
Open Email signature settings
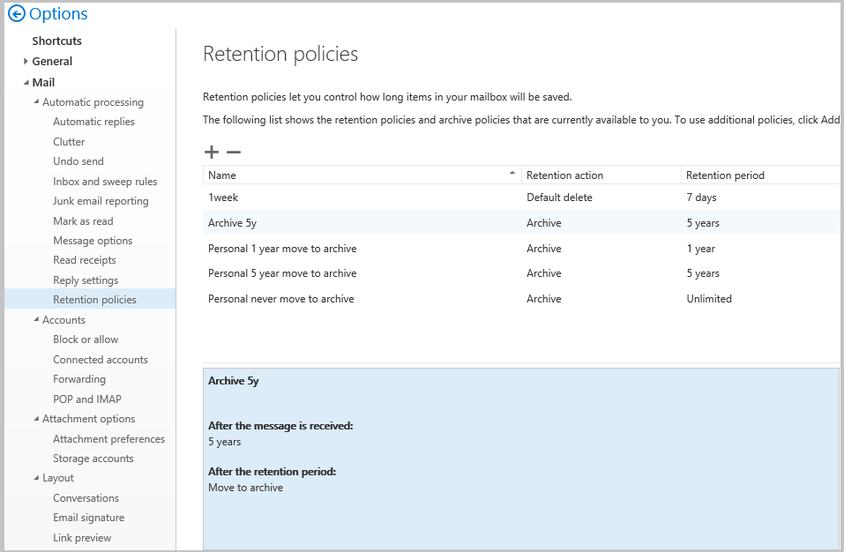(x=88, y=518)
